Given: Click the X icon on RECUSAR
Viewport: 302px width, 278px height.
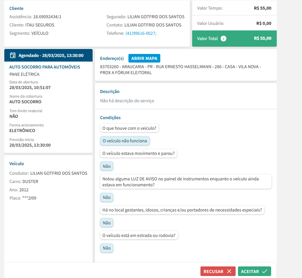Looking at the screenshot, I should click(229, 271).
